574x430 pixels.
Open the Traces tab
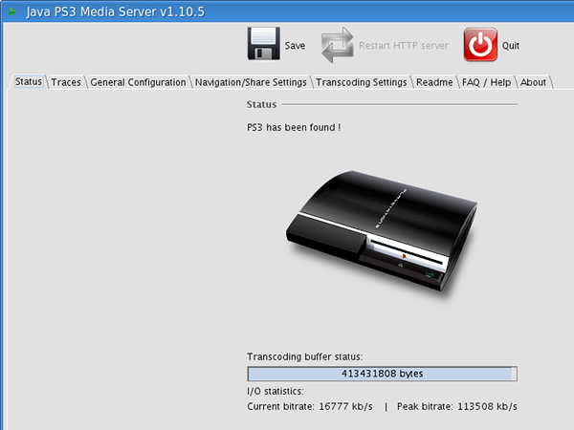(x=66, y=82)
